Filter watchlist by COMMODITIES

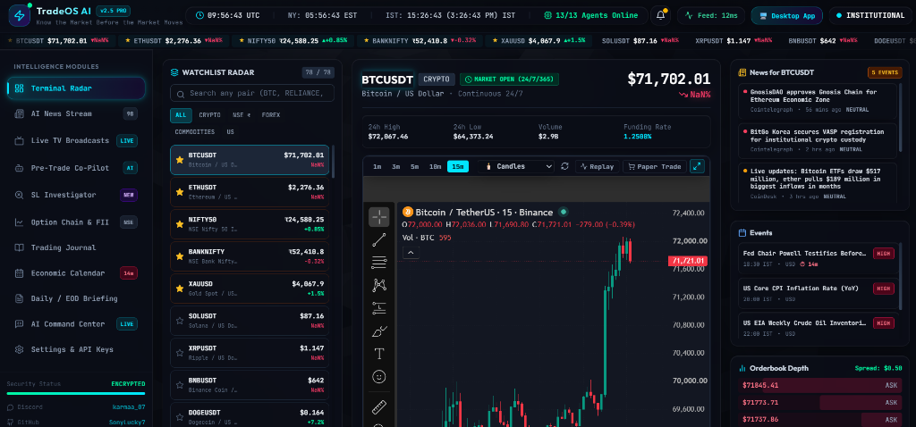click(x=194, y=132)
